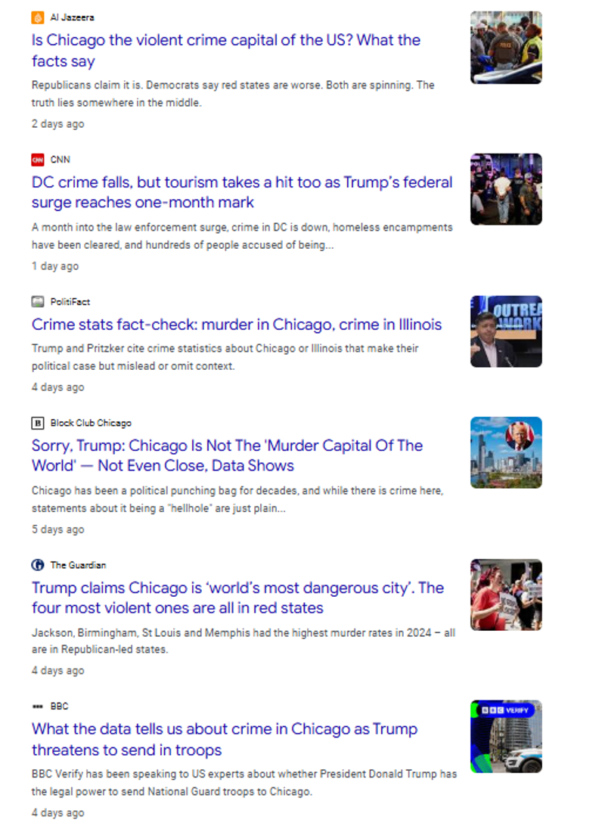Click the PolitiFact source icon

pyautogui.click(x=38, y=302)
